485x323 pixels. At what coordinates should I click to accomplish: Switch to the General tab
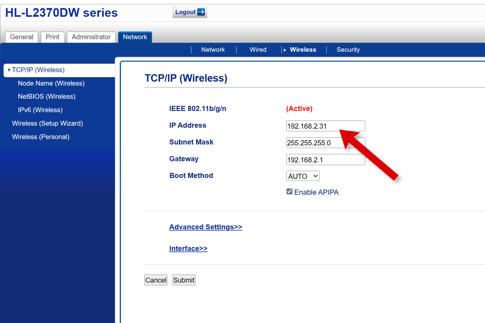point(22,37)
